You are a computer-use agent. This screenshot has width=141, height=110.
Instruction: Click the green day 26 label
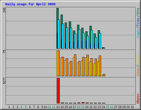(112, 107)
